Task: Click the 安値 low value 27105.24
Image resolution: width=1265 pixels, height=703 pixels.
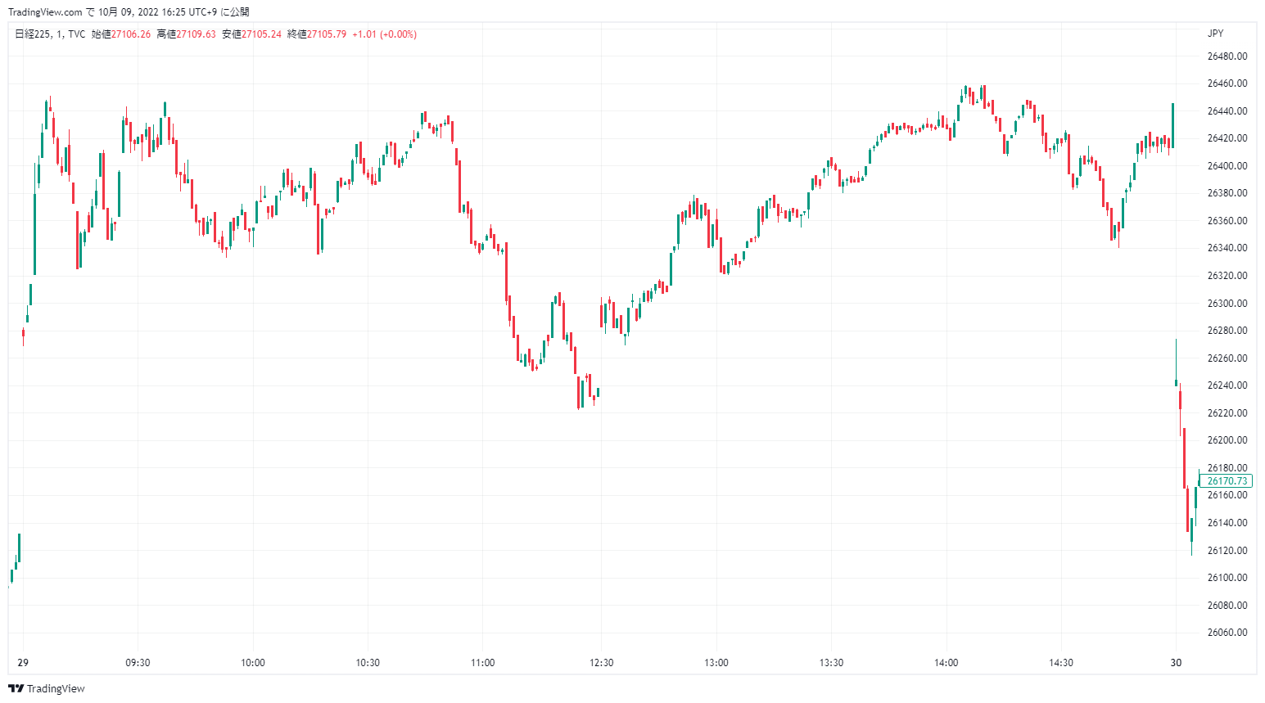Action: pos(261,34)
